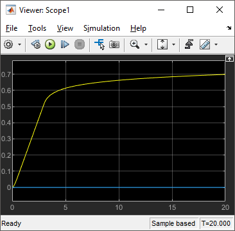The image size is (235, 231).
Task: Expand the zoom options dropdown arrow
Action: [146, 44]
